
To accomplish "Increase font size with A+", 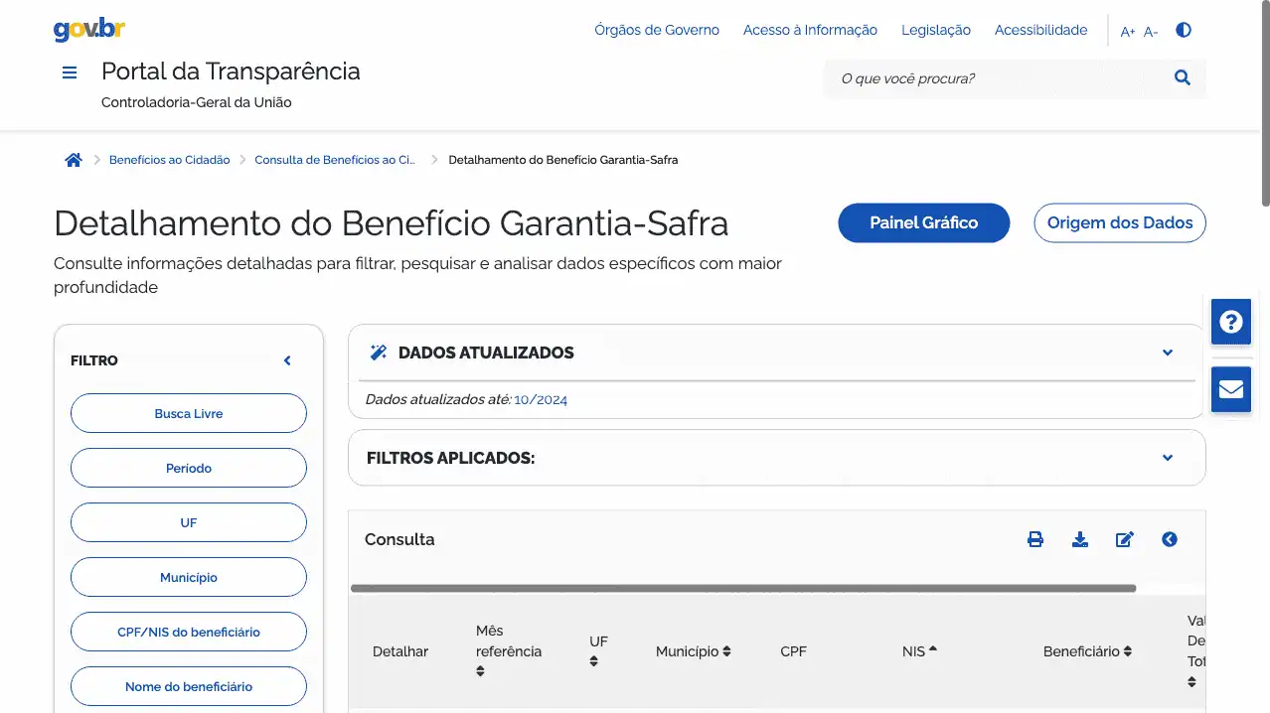I will (1127, 32).
